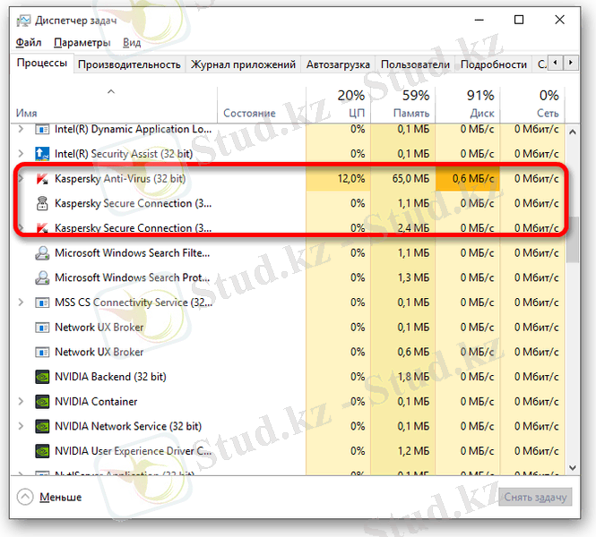
Task: Click the NVIDIA Network Service process icon
Action: (x=42, y=426)
